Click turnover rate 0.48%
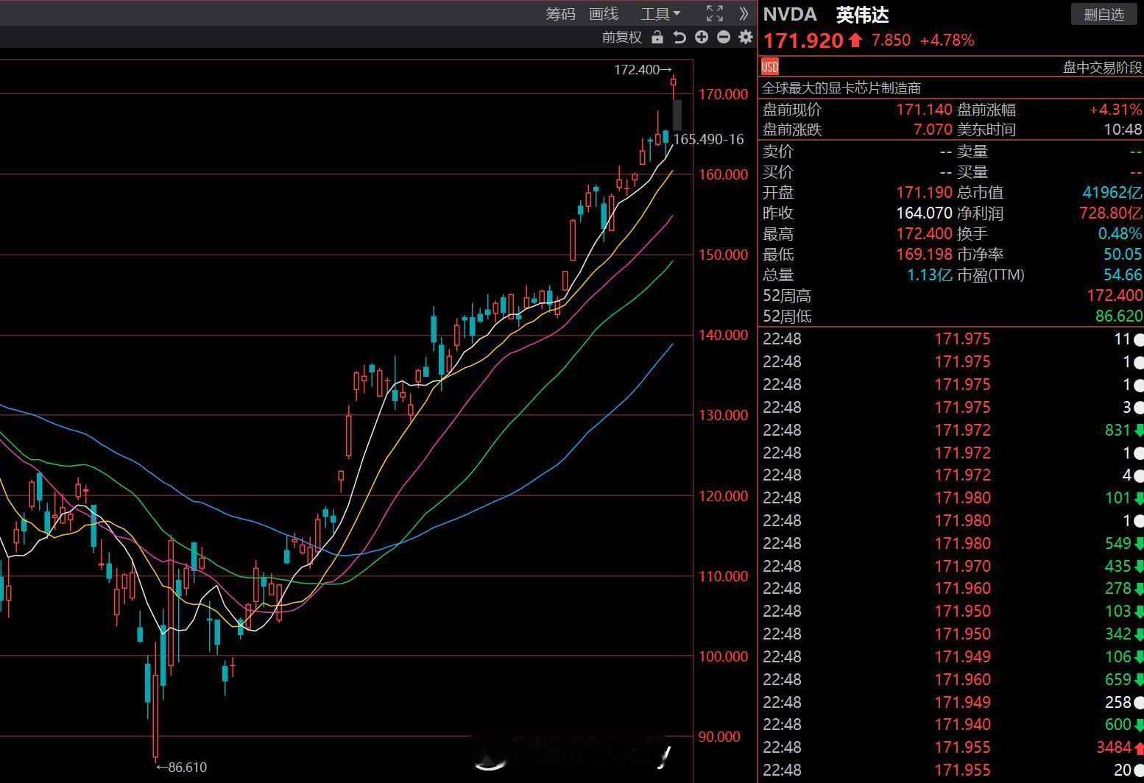This screenshot has height=783, width=1144. 1120,234
